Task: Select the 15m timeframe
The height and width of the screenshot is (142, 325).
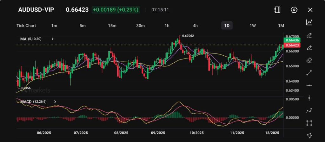Action: (x=112, y=26)
